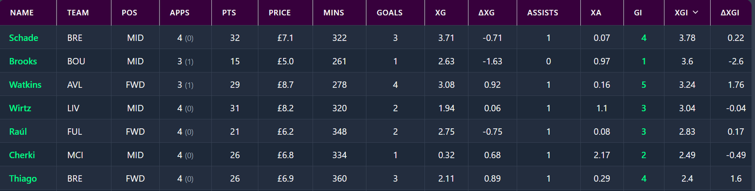Sort table by NAME column header
The image size is (755, 191).
pyautogui.click(x=22, y=13)
